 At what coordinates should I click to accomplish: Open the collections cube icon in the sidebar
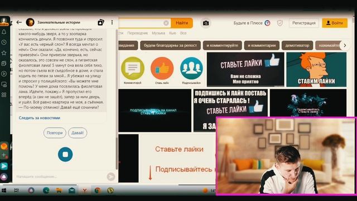pos(4,63)
